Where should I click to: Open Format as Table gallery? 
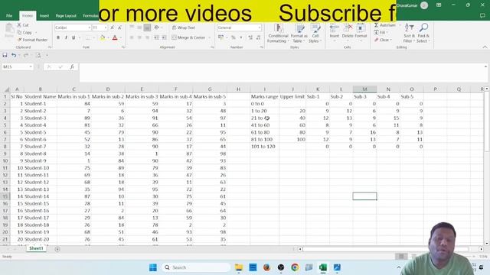[x=299, y=33]
